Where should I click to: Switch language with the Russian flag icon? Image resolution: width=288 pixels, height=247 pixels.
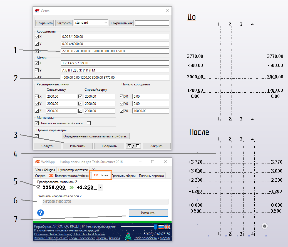[161, 227]
